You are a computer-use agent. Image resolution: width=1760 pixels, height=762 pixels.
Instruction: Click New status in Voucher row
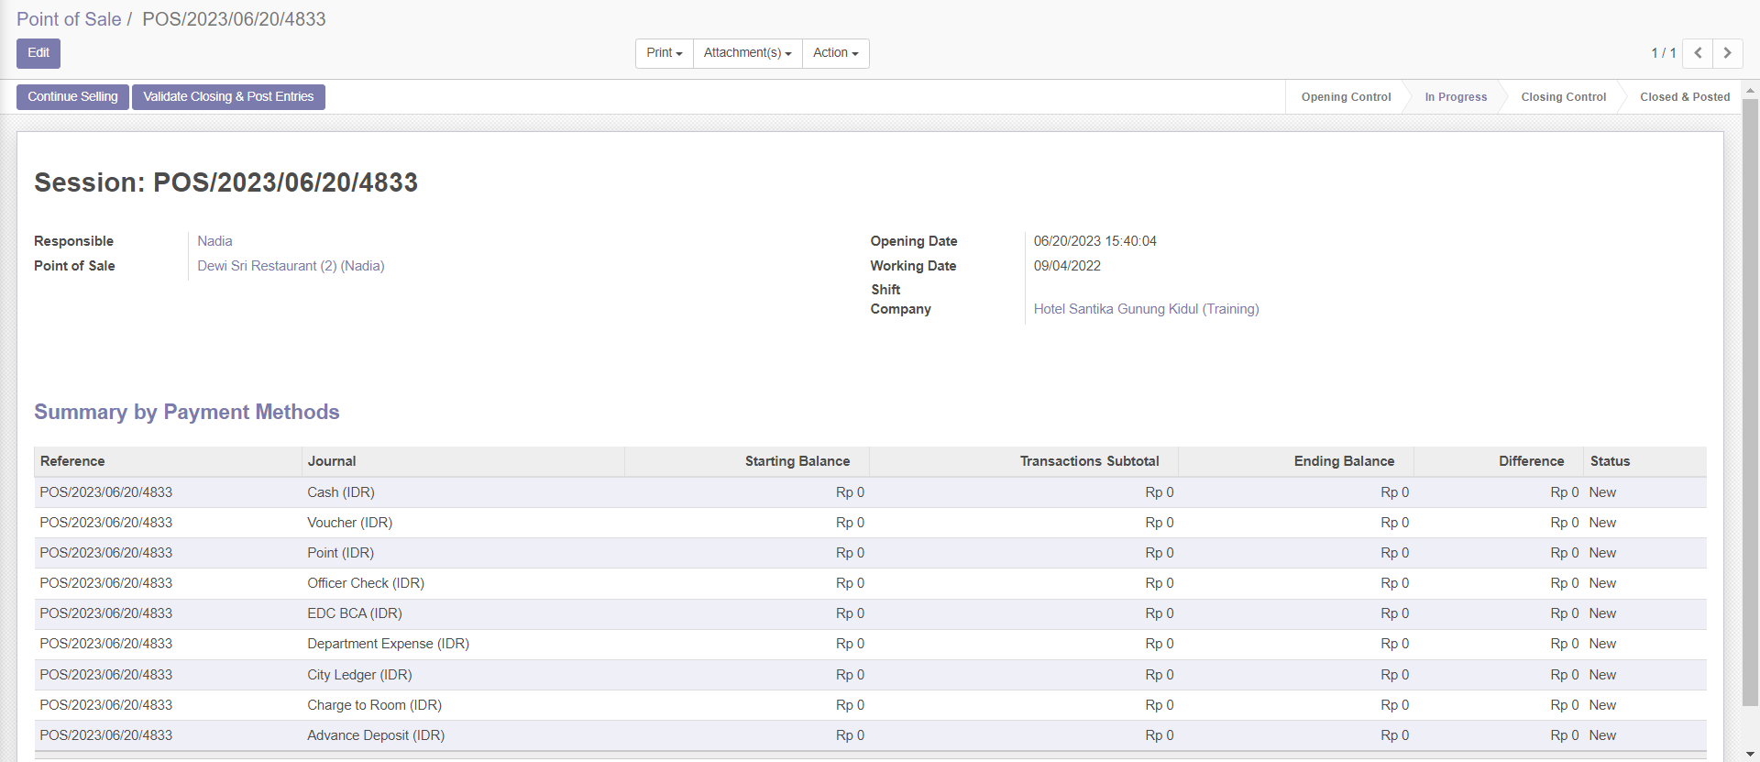pyautogui.click(x=1602, y=523)
